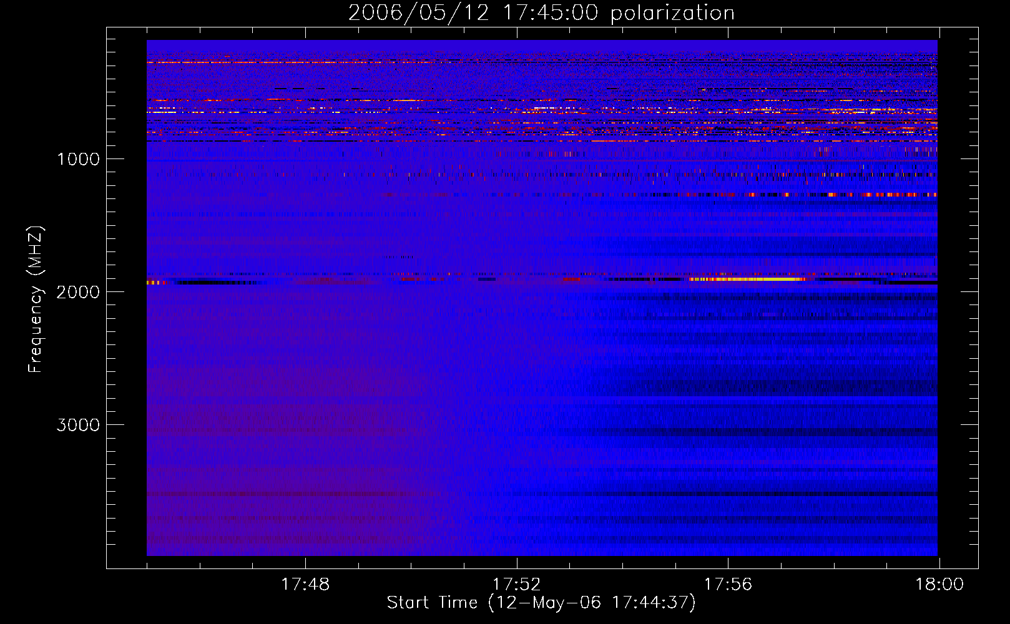Click the '18:00' time tick label
The height and width of the screenshot is (624, 1010).
pos(939,585)
